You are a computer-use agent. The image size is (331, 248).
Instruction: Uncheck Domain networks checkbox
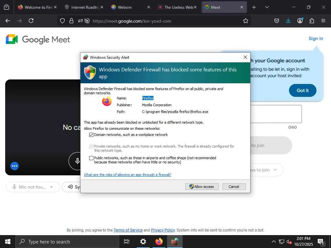[x=91, y=135]
